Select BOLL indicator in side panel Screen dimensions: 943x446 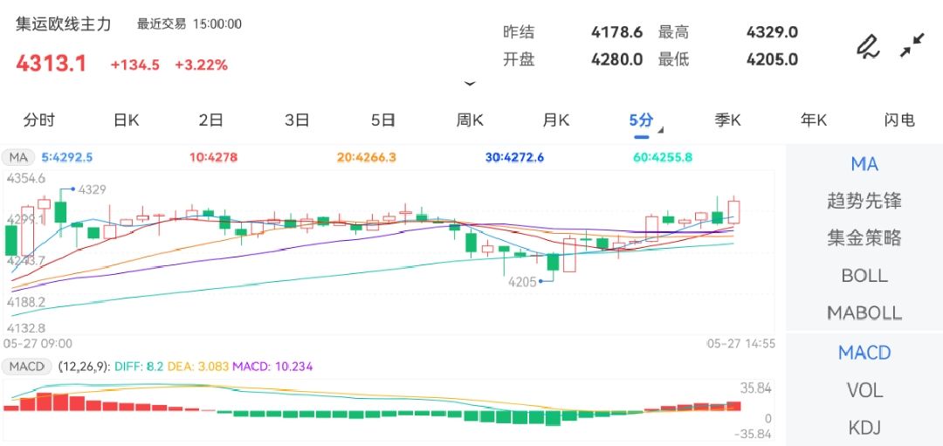(x=864, y=276)
